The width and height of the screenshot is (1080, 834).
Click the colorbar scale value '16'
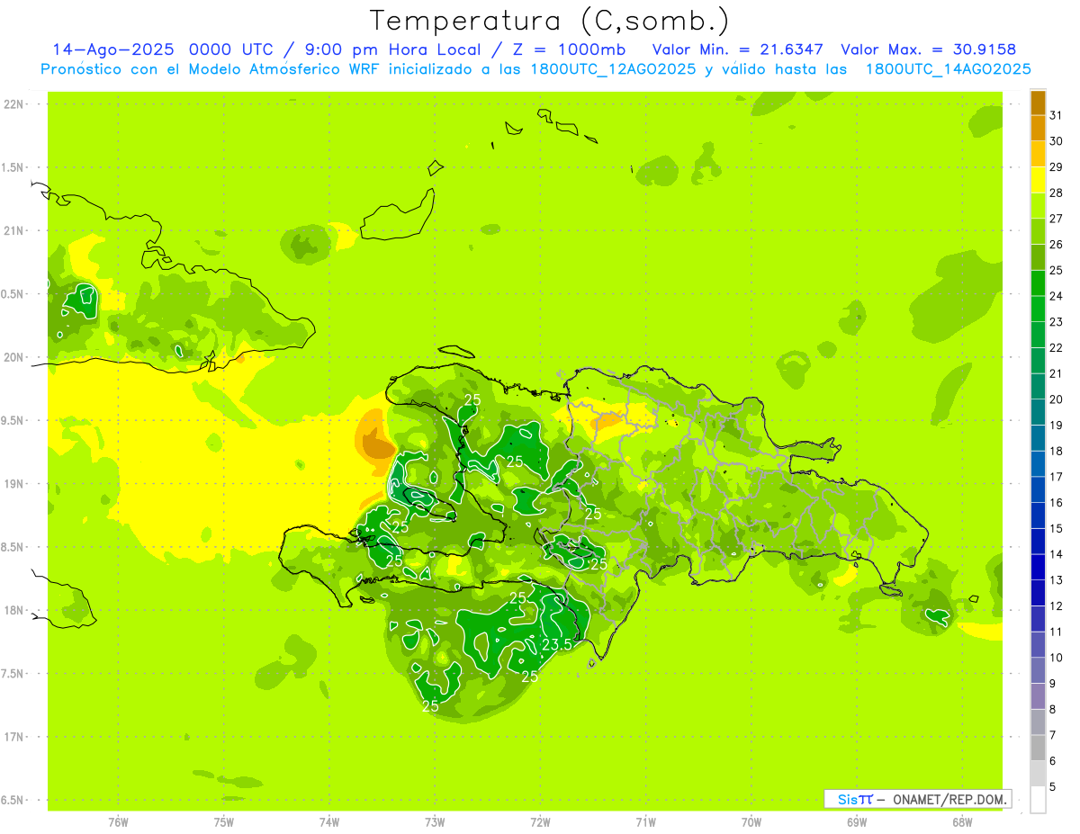point(1057,502)
